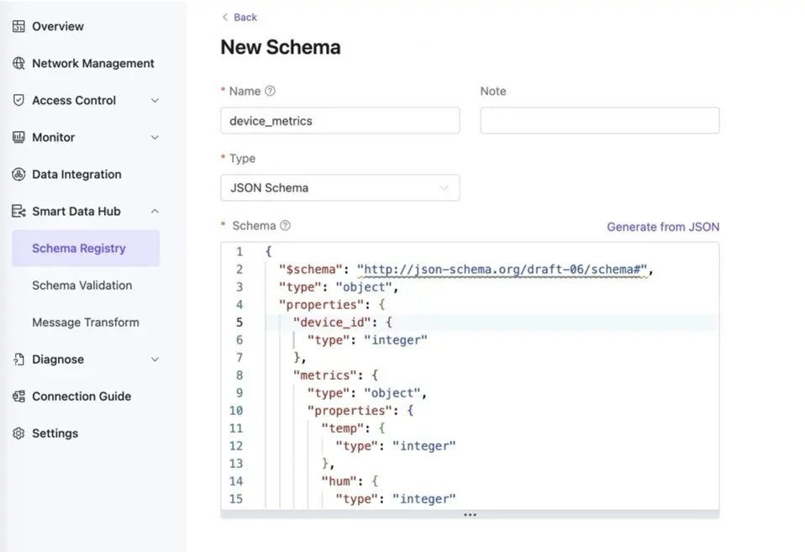This screenshot has height=552, width=805.
Task: Collapse the Smart Data Hub section
Action: click(x=154, y=211)
